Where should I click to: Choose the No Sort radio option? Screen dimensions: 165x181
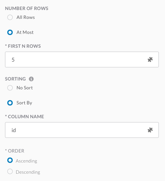tap(10, 88)
